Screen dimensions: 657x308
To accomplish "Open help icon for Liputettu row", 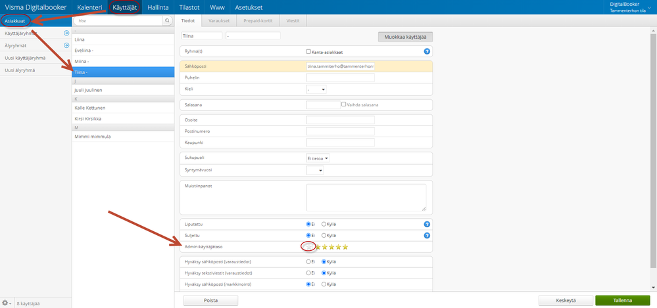I will (x=427, y=225).
